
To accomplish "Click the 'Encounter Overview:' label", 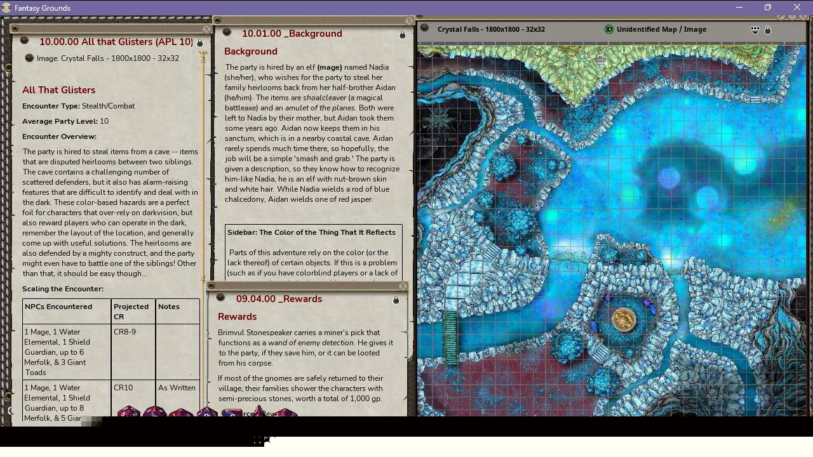I will tap(59, 136).
